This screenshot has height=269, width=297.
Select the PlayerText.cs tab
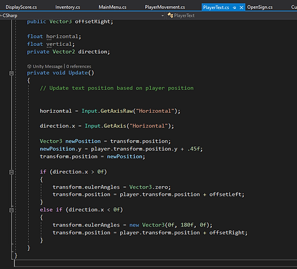click(216, 7)
